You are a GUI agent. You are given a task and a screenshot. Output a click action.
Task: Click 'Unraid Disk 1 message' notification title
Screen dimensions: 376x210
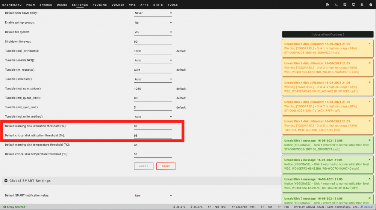313,140
